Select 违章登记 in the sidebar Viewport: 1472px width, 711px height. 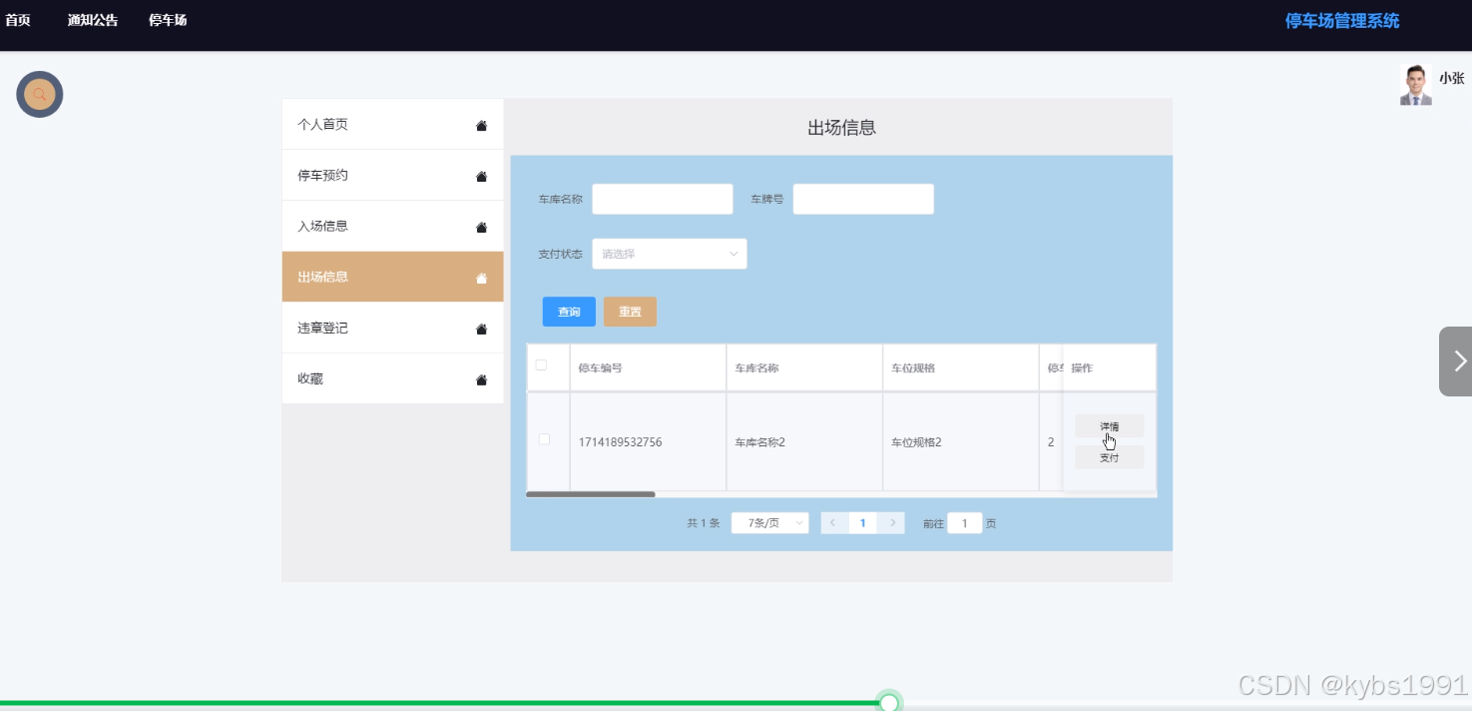coord(392,328)
